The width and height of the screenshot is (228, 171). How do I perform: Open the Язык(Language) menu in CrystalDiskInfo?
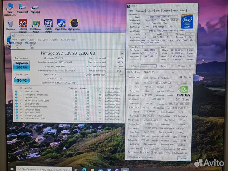pos(68,40)
